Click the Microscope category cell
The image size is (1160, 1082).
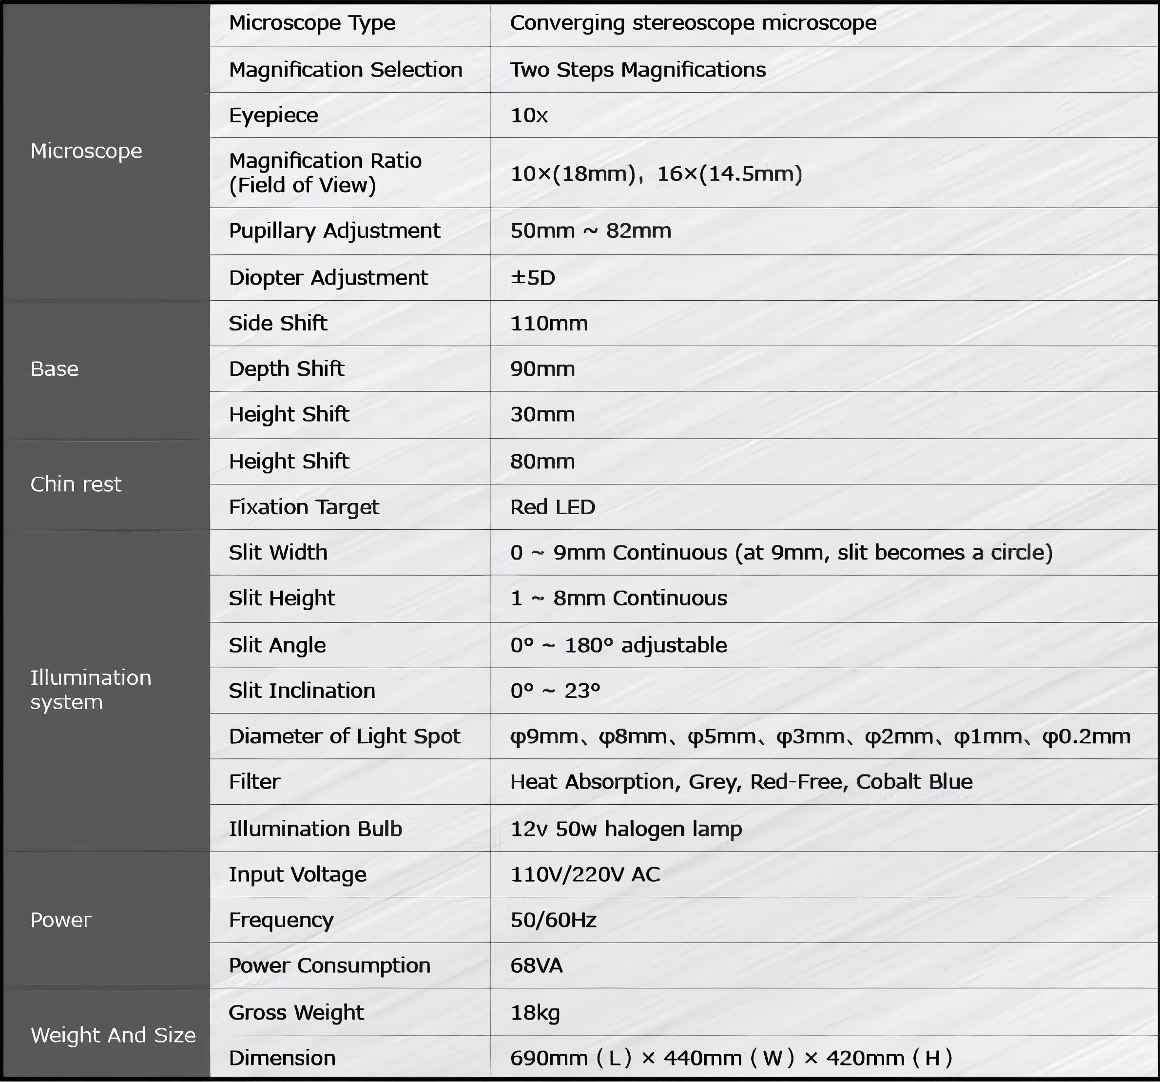click(86, 151)
